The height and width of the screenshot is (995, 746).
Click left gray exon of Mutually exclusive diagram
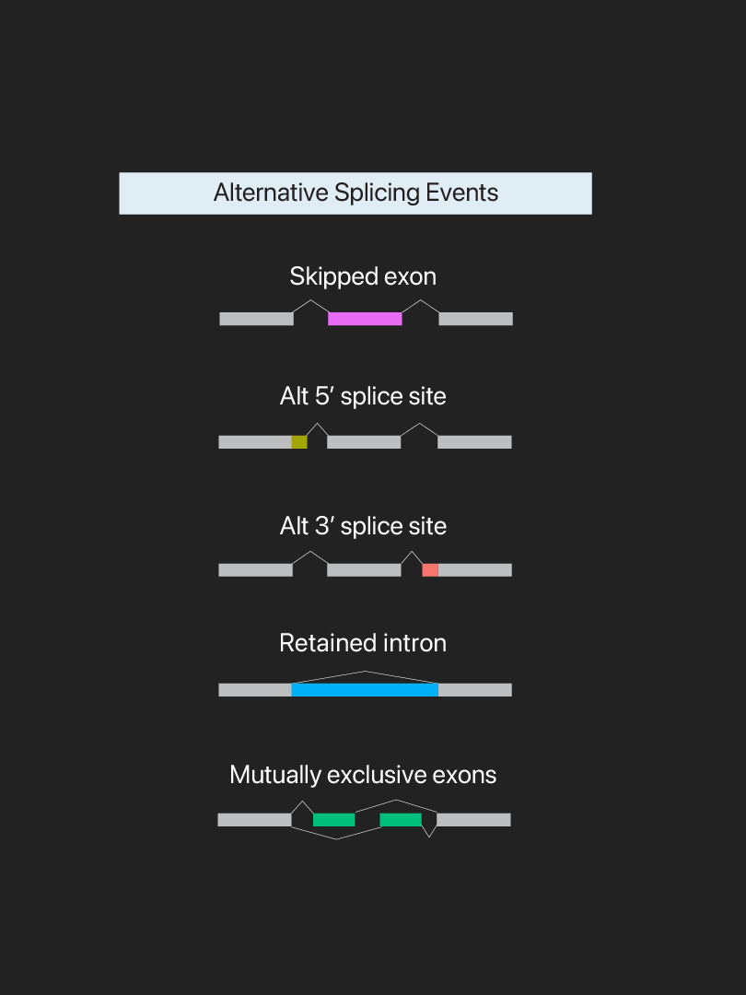pos(254,820)
